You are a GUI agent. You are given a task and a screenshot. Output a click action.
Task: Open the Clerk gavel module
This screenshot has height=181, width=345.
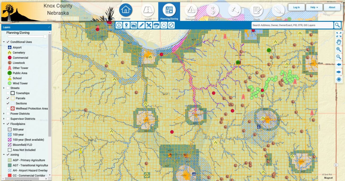234,12
